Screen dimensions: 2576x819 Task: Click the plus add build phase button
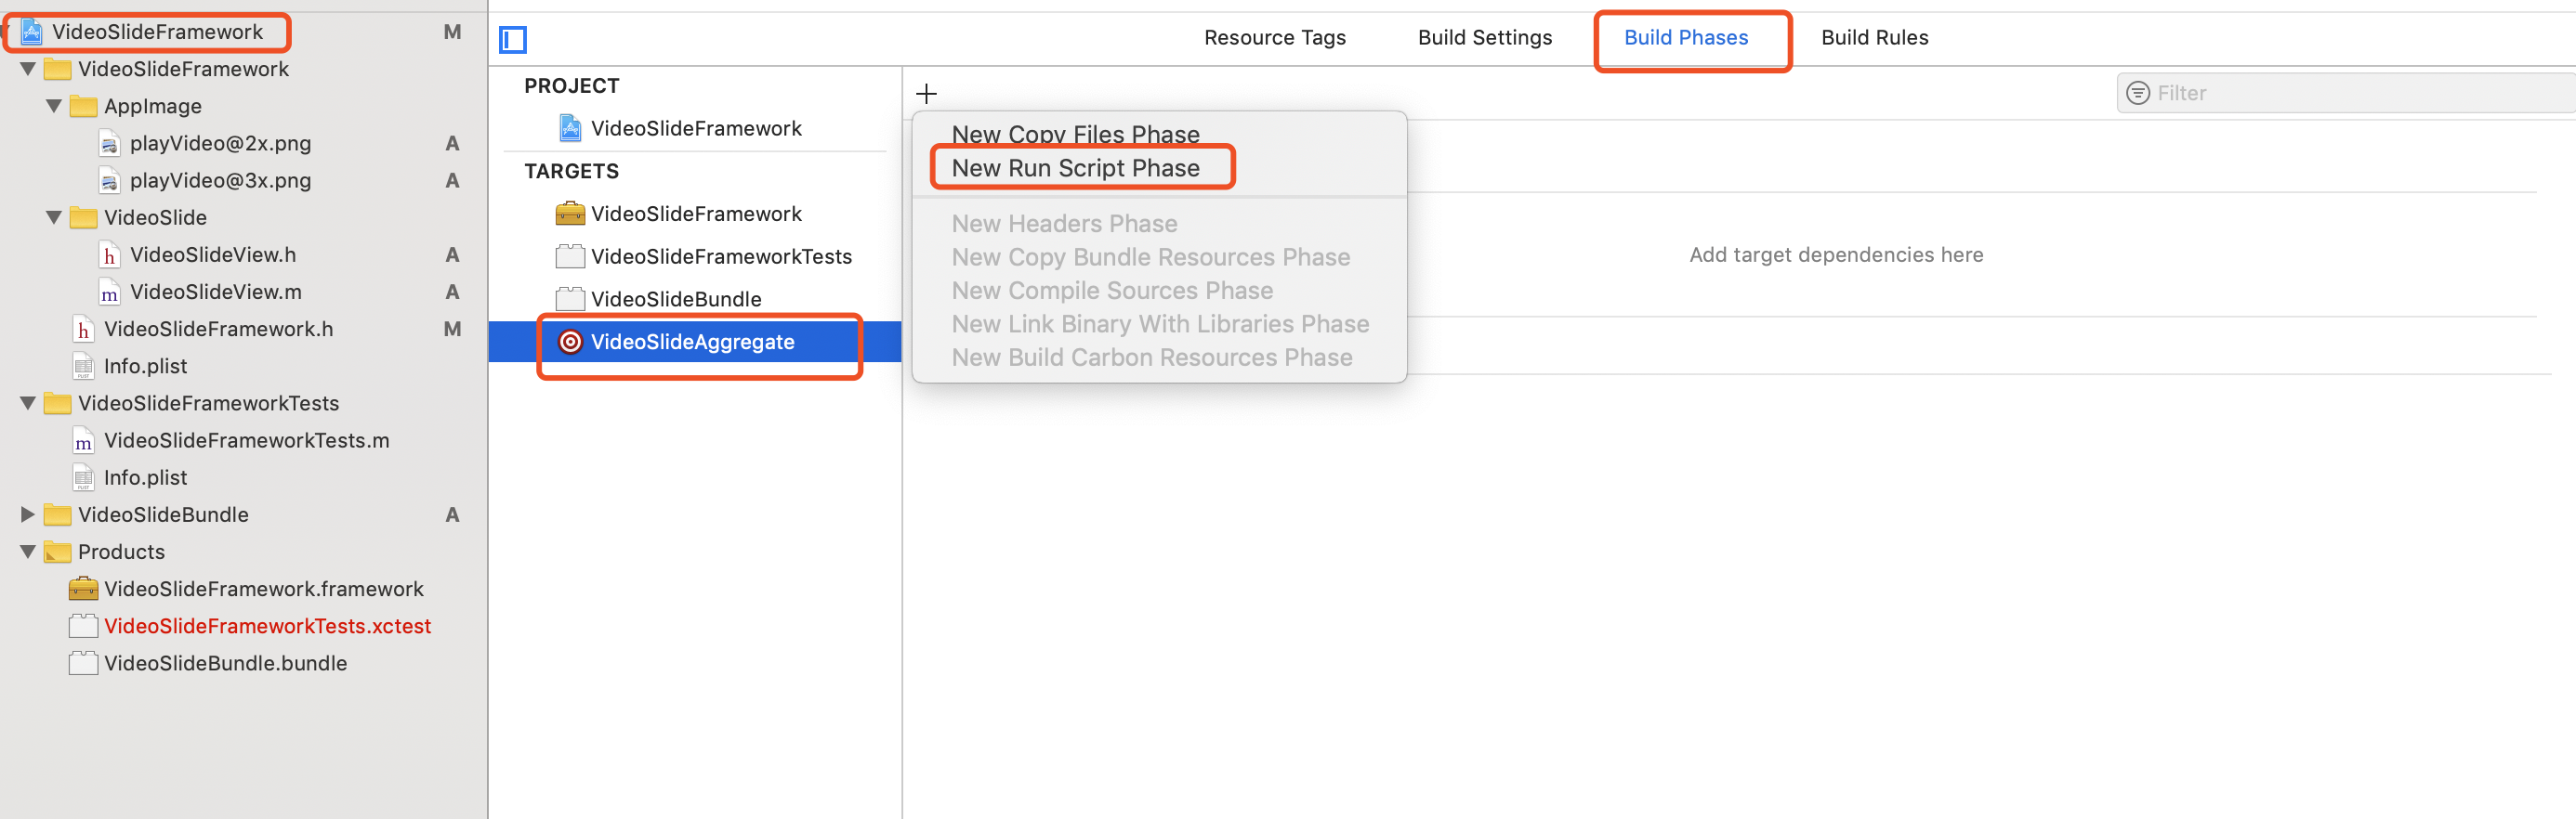[x=927, y=94]
